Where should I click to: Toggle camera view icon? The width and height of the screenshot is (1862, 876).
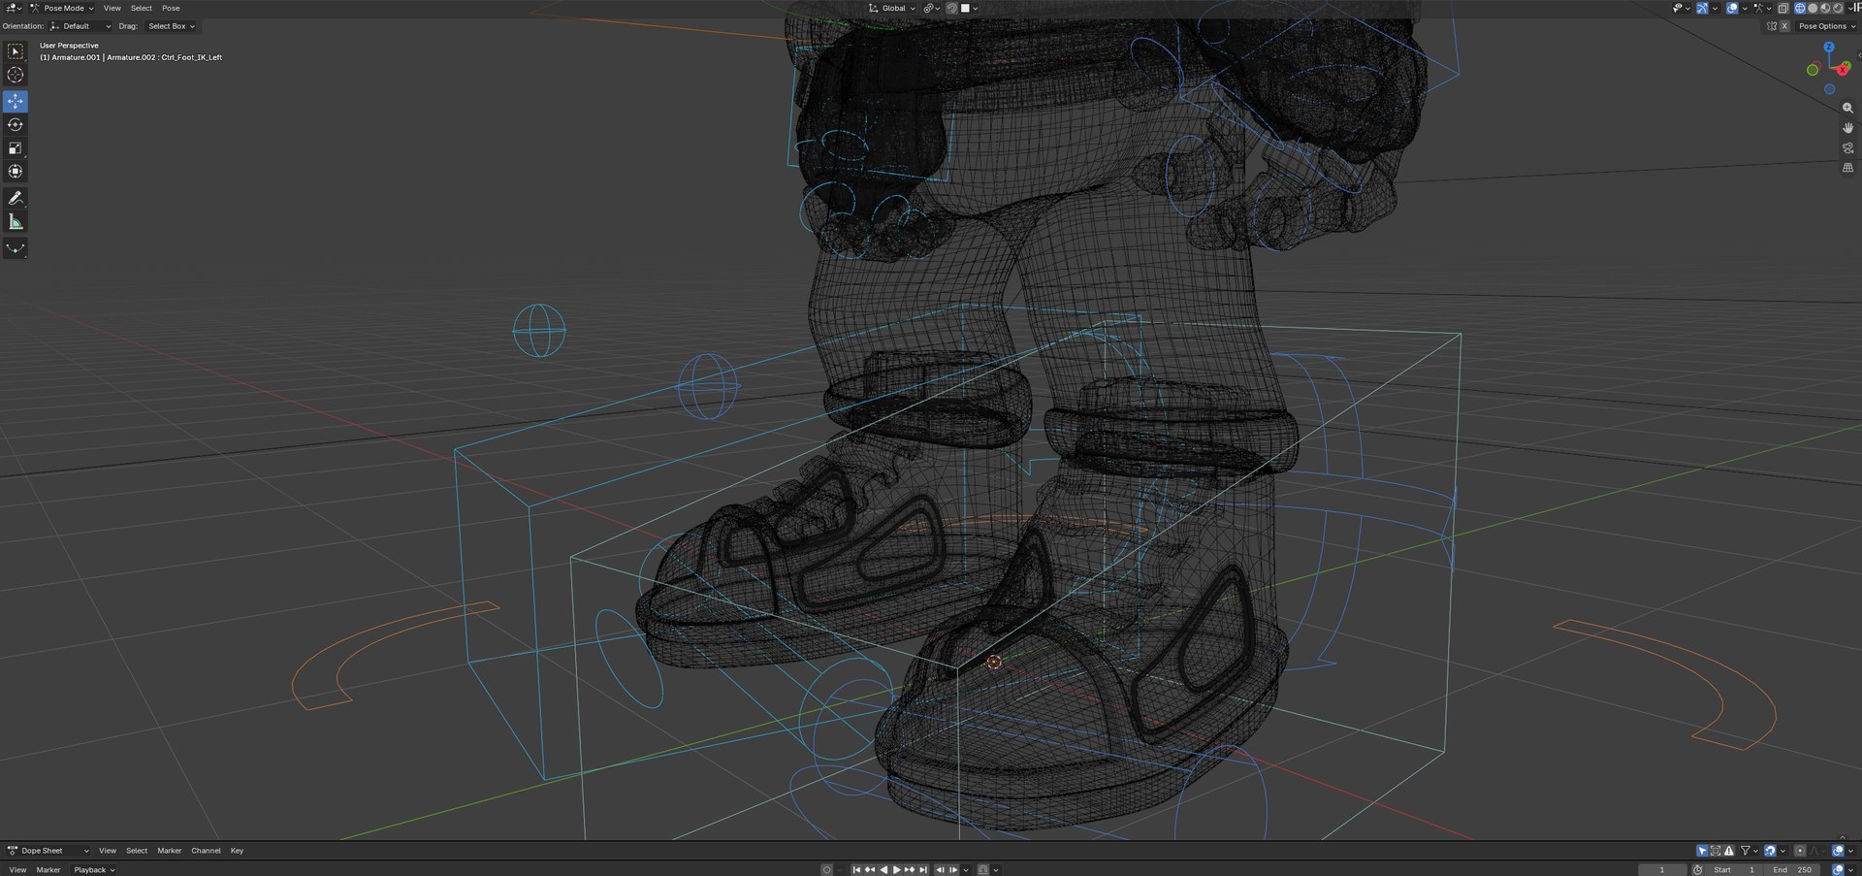click(1847, 148)
